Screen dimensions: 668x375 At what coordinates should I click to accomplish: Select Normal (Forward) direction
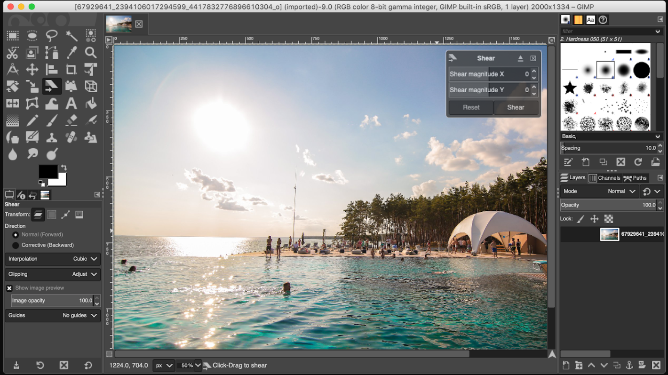coord(16,234)
